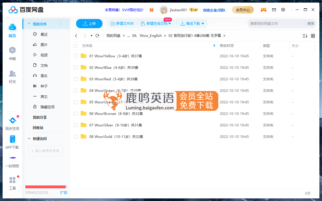322x201 pixels.
Task: Open the 传输 transfer icon in sidebar
Action: click(12, 50)
